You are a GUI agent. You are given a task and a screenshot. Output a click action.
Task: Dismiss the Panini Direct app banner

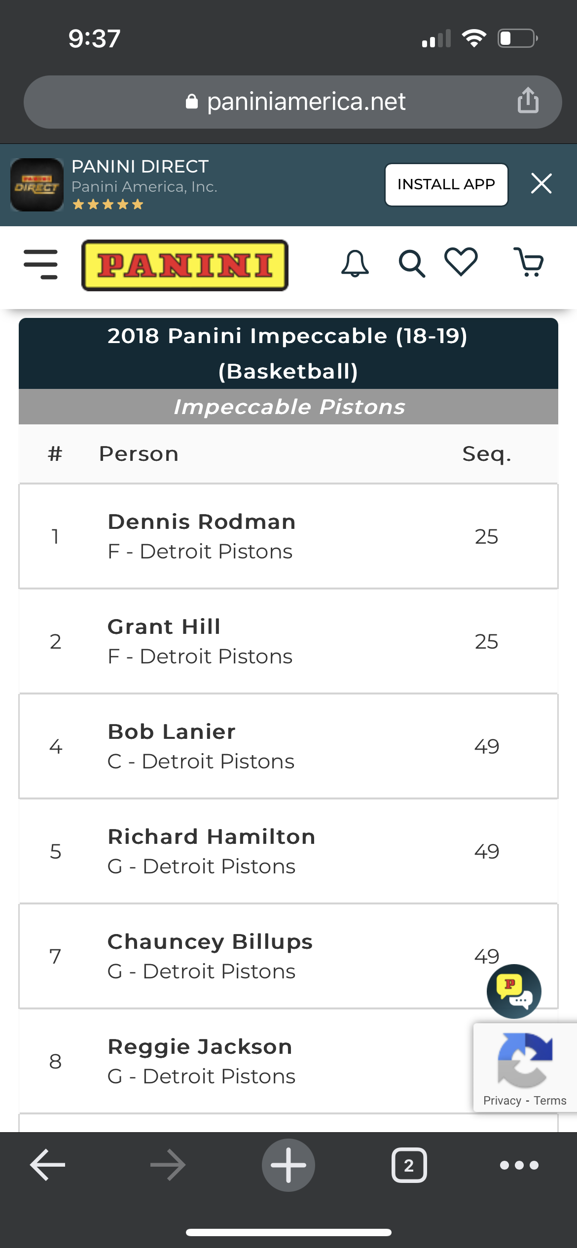541,184
